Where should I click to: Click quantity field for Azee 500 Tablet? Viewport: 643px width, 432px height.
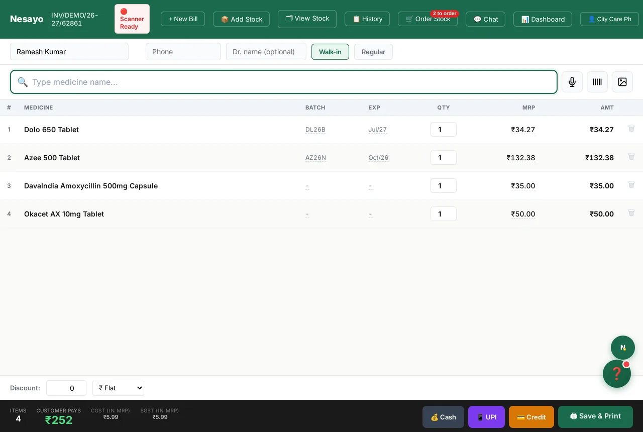[x=444, y=158]
